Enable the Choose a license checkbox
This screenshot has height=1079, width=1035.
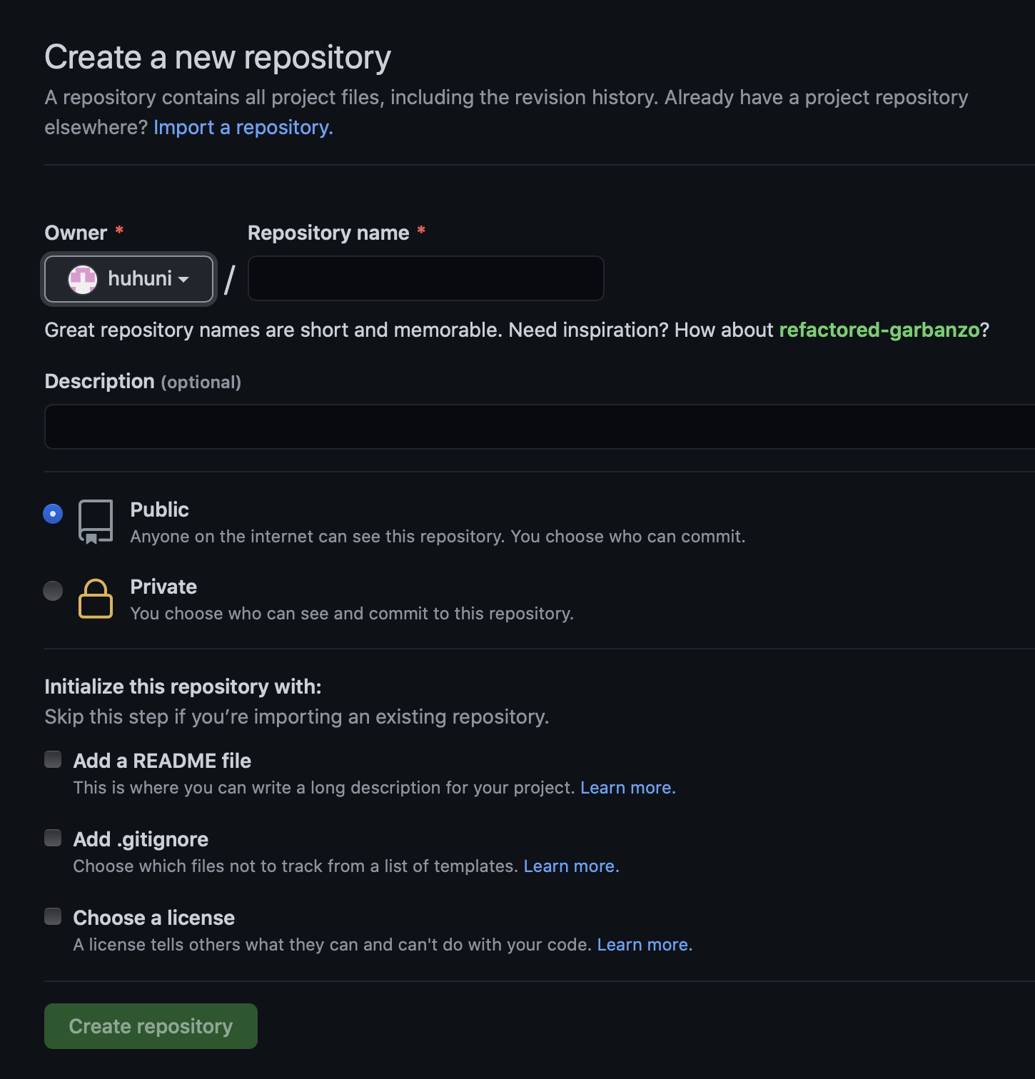pyautogui.click(x=53, y=916)
